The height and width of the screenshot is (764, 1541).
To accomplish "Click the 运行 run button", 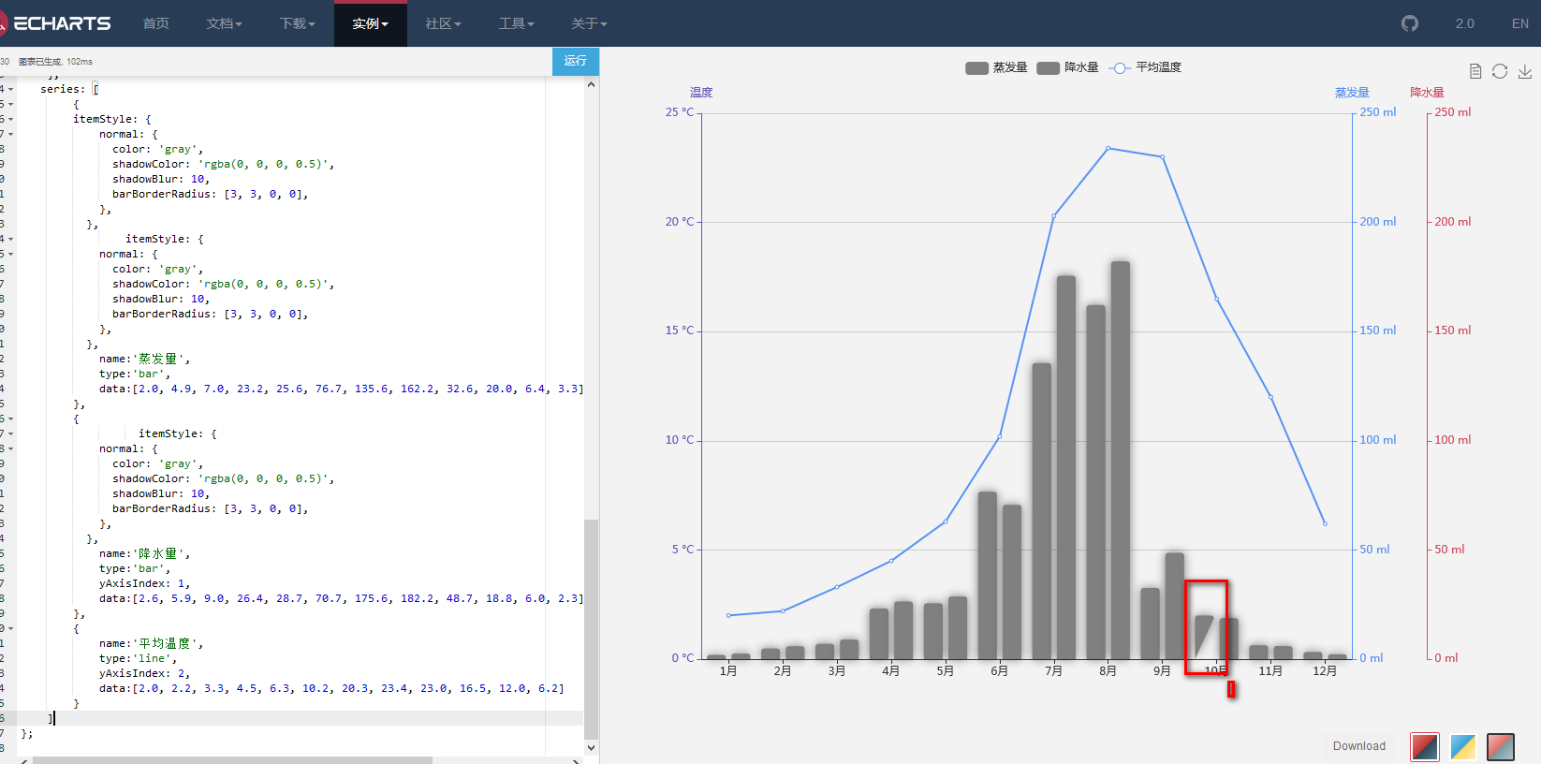I will 576,61.
